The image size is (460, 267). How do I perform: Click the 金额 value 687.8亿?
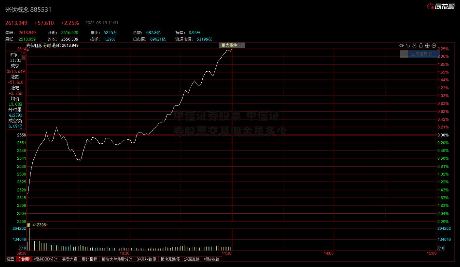point(153,33)
